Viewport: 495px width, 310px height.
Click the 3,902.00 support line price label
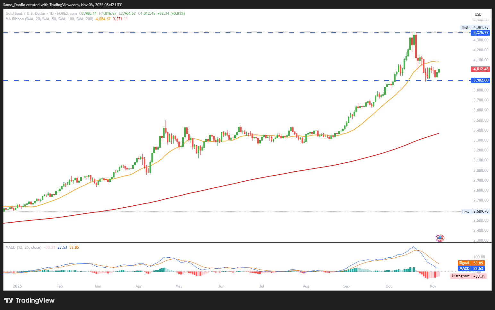click(481, 80)
